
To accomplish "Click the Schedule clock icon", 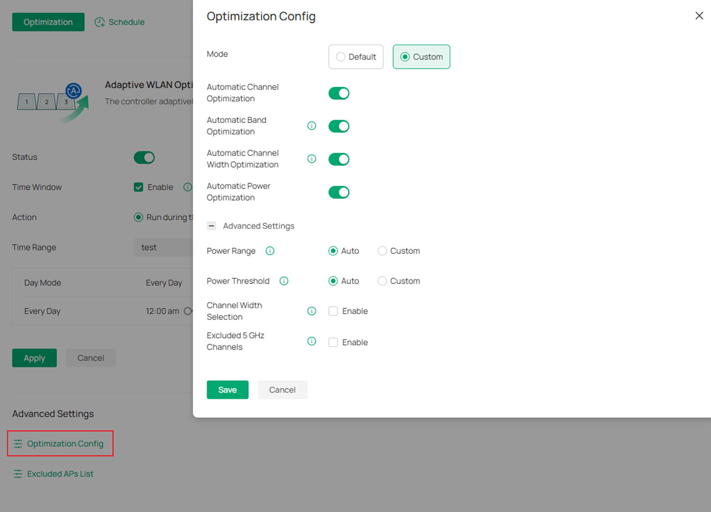I will tap(99, 22).
